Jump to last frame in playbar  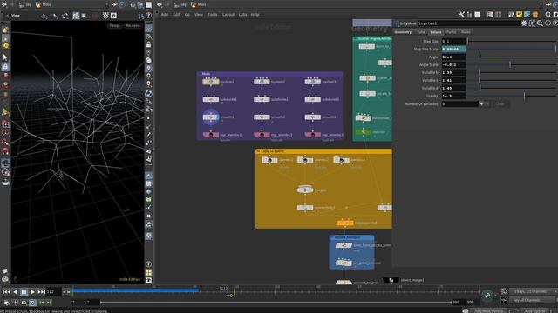click(x=41, y=292)
